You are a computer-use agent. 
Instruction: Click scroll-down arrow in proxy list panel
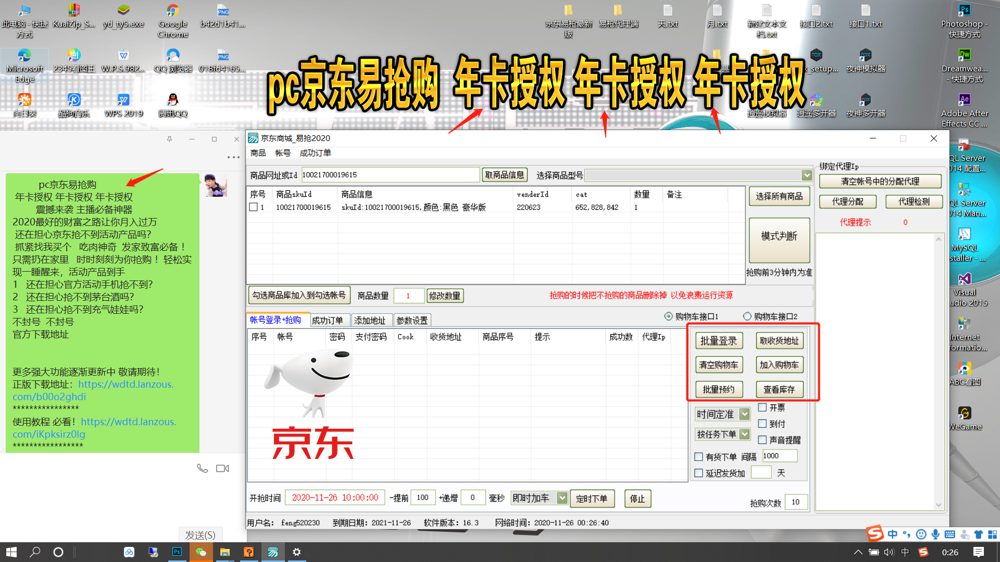(x=939, y=505)
